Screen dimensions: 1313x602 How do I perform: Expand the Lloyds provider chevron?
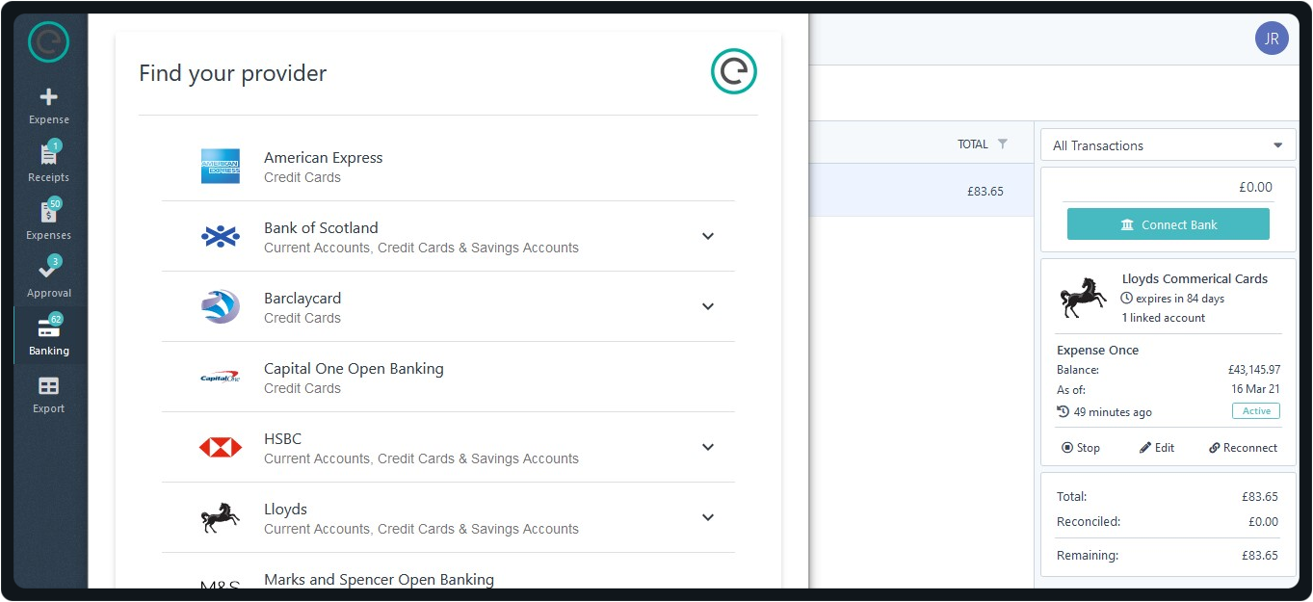pos(708,517)
